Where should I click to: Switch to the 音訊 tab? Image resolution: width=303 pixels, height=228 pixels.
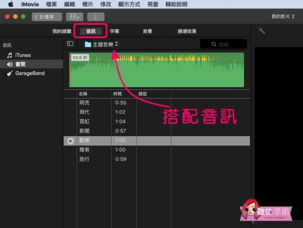click(90, 31)
